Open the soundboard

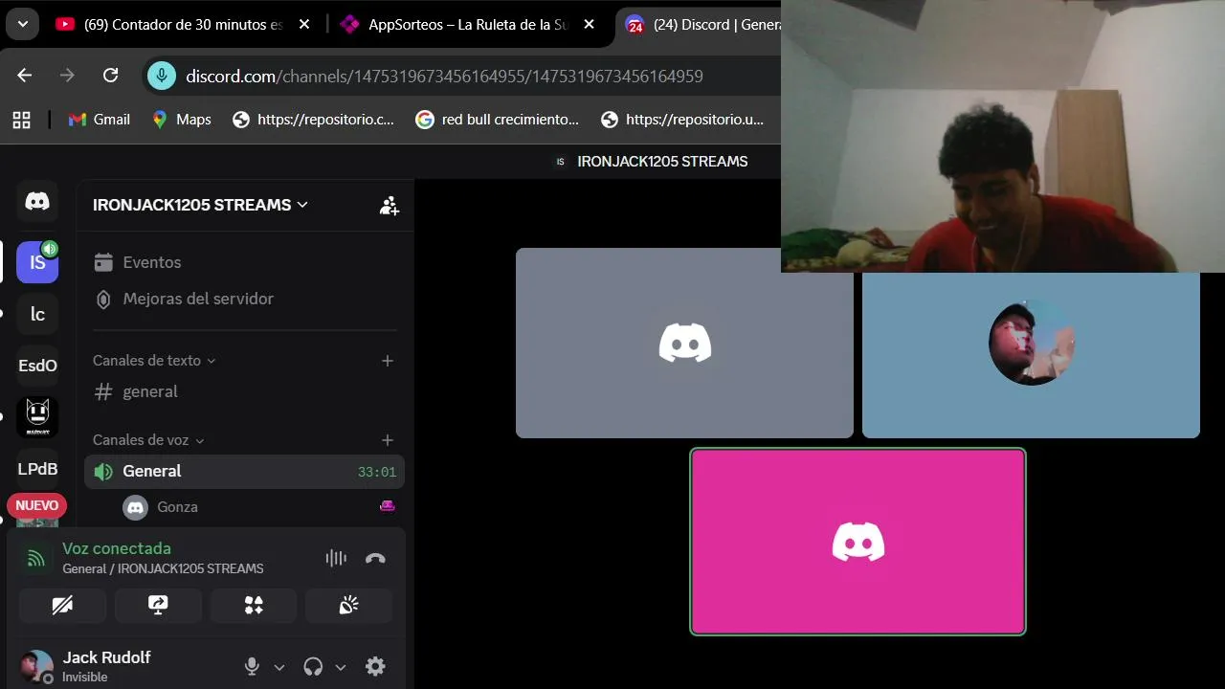point(348,605)
